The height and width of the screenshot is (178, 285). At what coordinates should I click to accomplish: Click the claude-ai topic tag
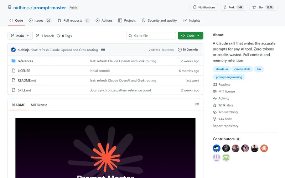(222, 69)
